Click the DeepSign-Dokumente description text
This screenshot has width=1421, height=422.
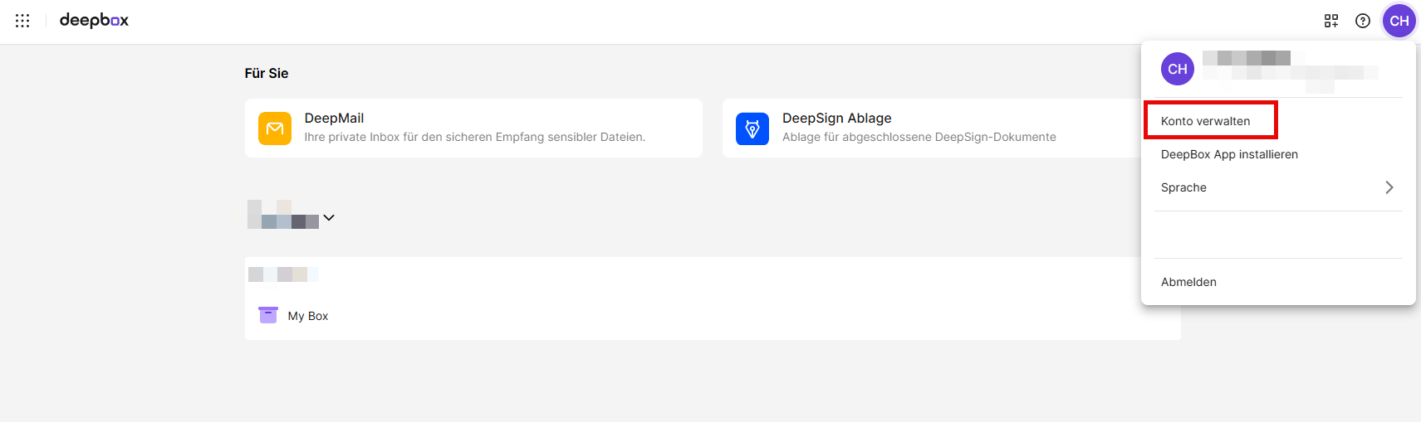pyautogui.click(x=919, y=137)
